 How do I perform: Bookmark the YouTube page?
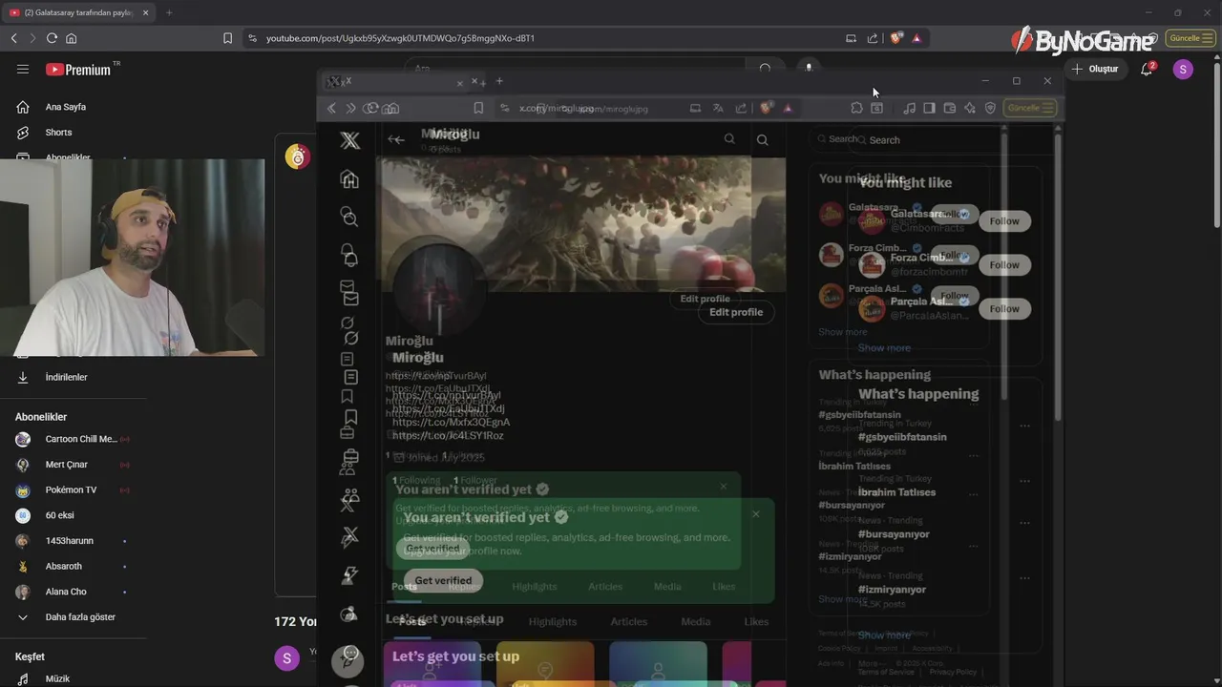click(x=227, y=38)
